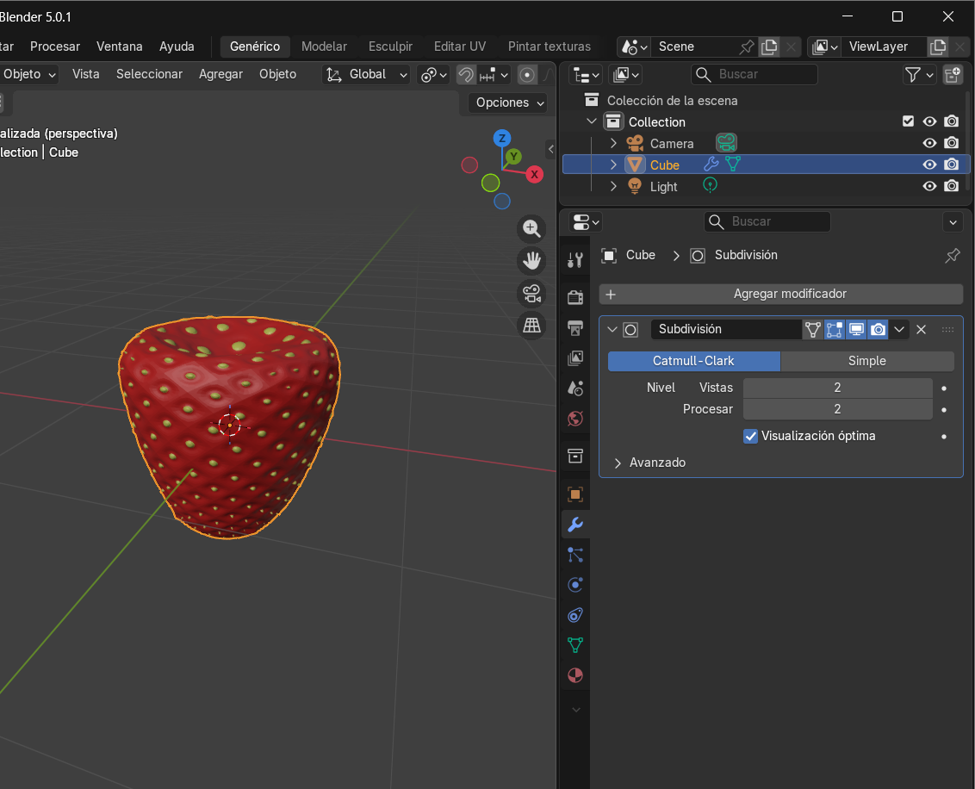Click the Vistas level value field
This screenshot has height=789, width=975.
tap(836, 388)
